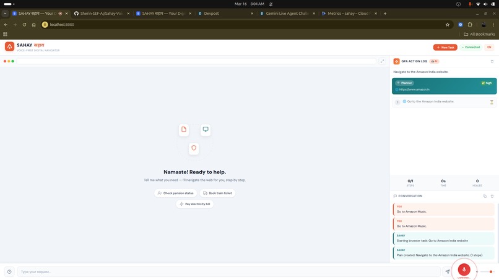
Task: Open the browser tab search dropdown
Action: click(5, 14)
